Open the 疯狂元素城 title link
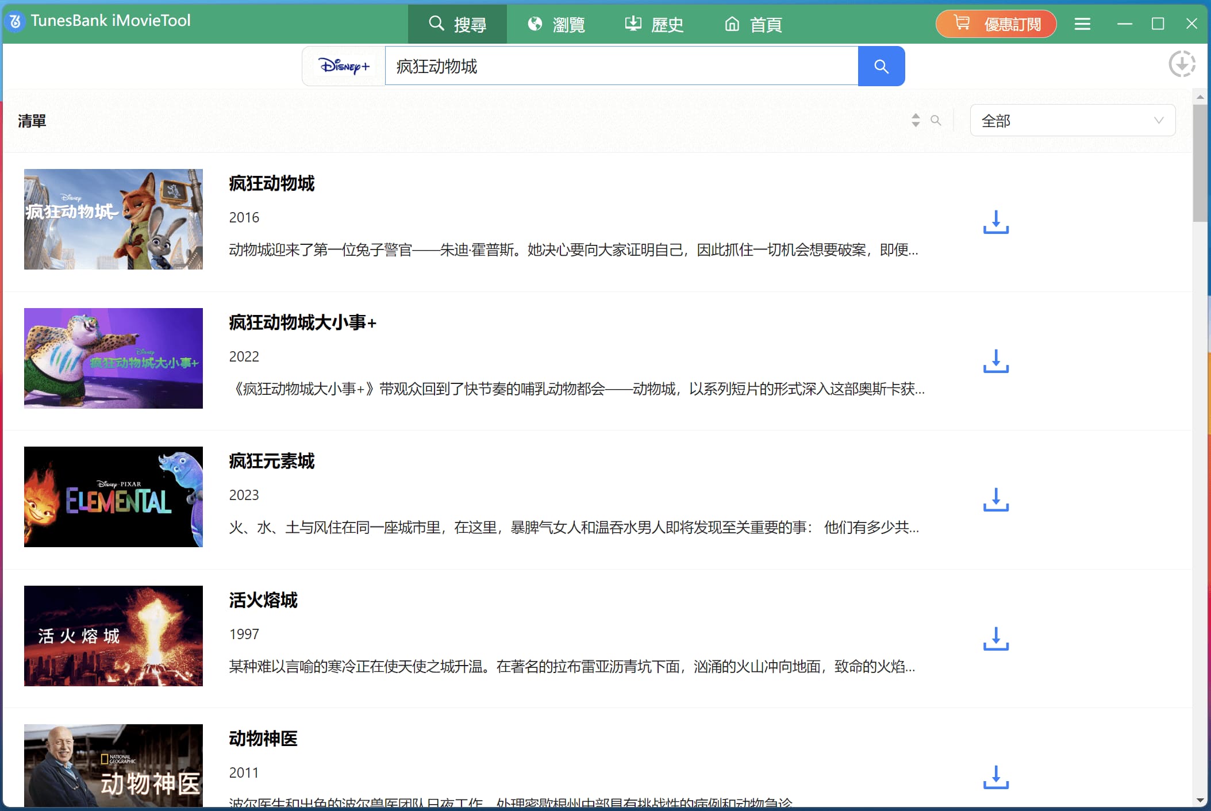 272,461
